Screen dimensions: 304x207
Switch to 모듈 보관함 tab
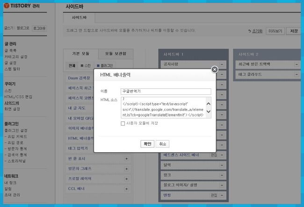116,54
